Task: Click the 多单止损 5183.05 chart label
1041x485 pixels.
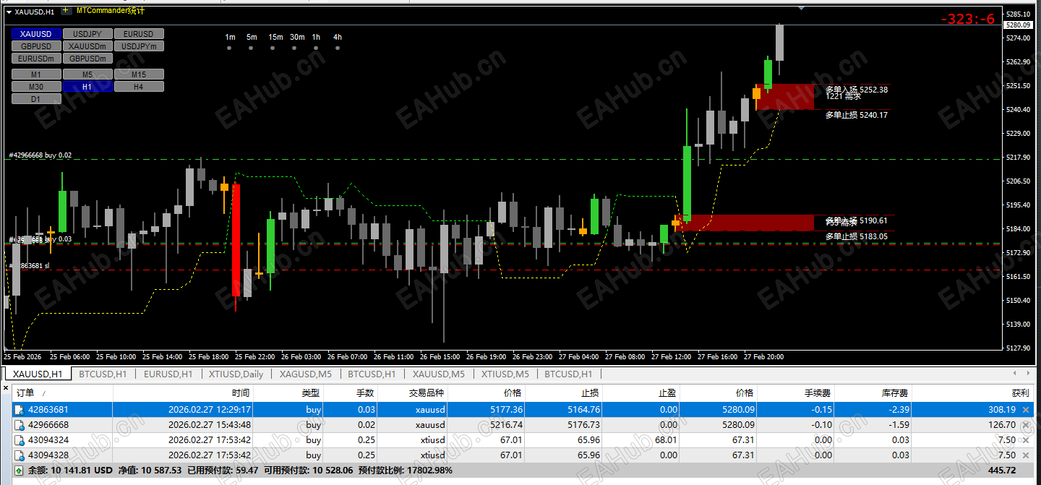Action: (x=856, y=236)
